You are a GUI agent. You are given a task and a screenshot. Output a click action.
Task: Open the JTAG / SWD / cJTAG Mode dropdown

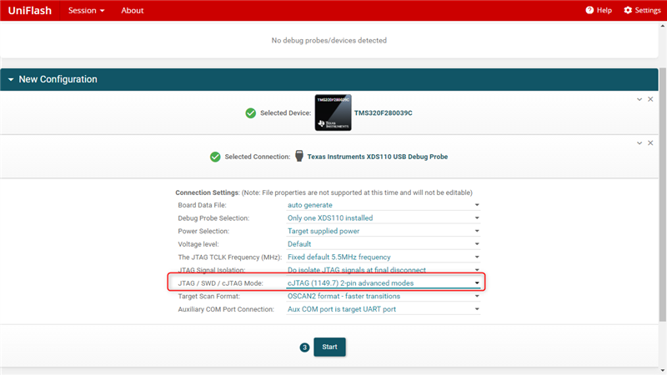[384, 283]
